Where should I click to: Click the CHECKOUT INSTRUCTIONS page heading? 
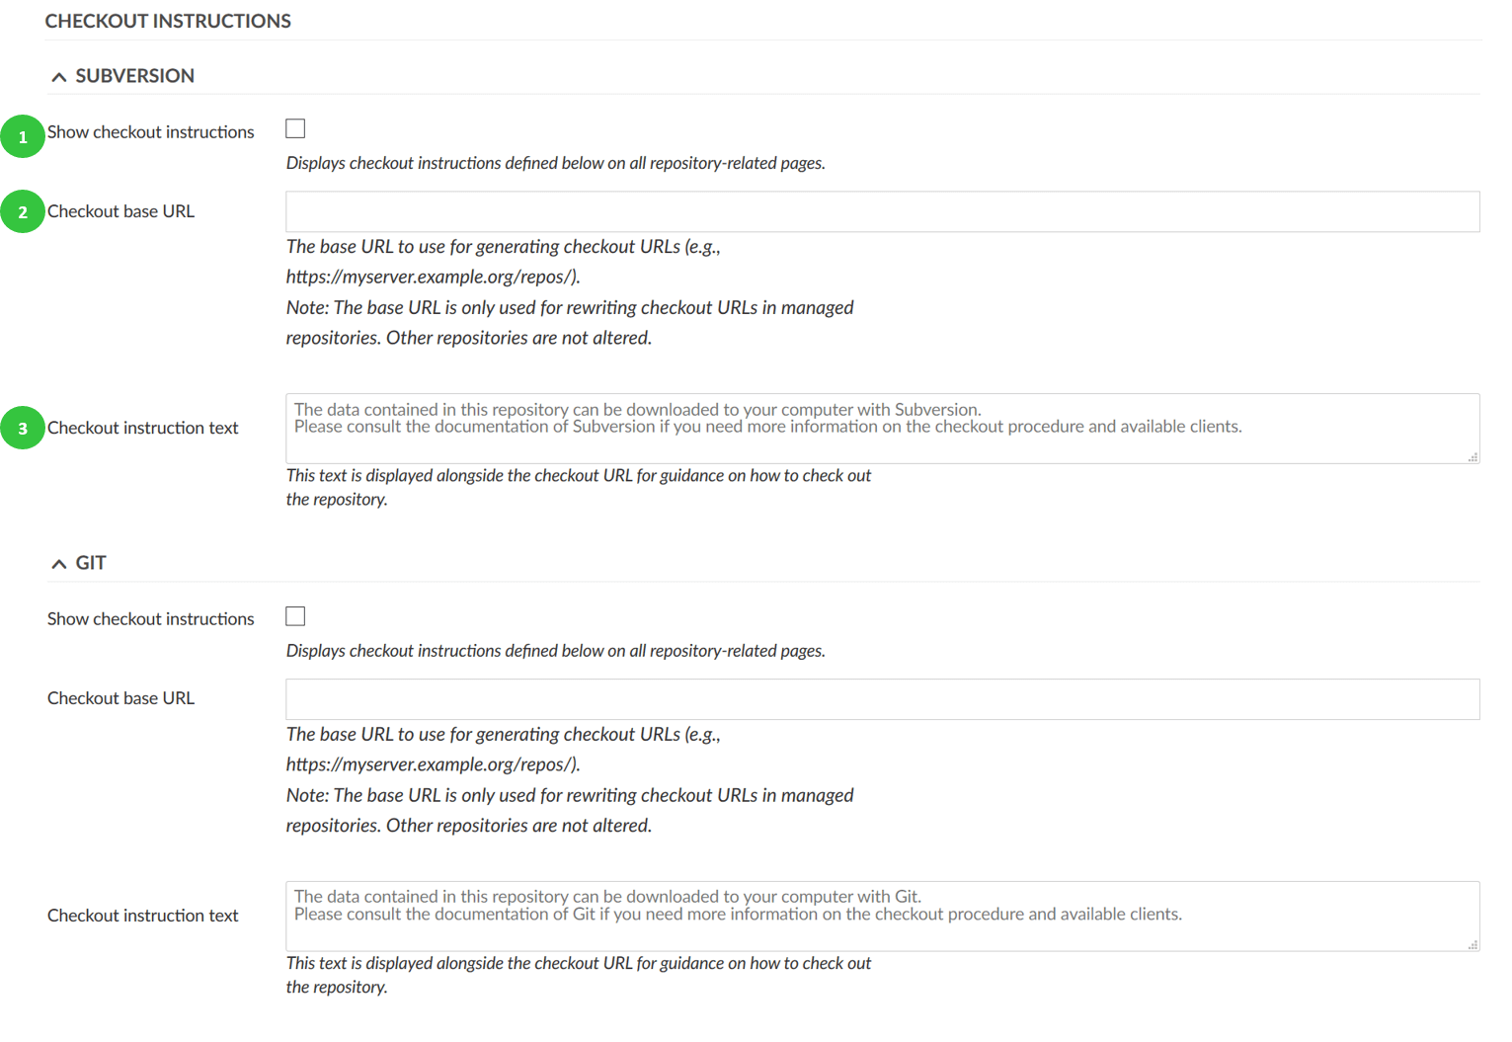pyautogui.click(x=168, y=21)
